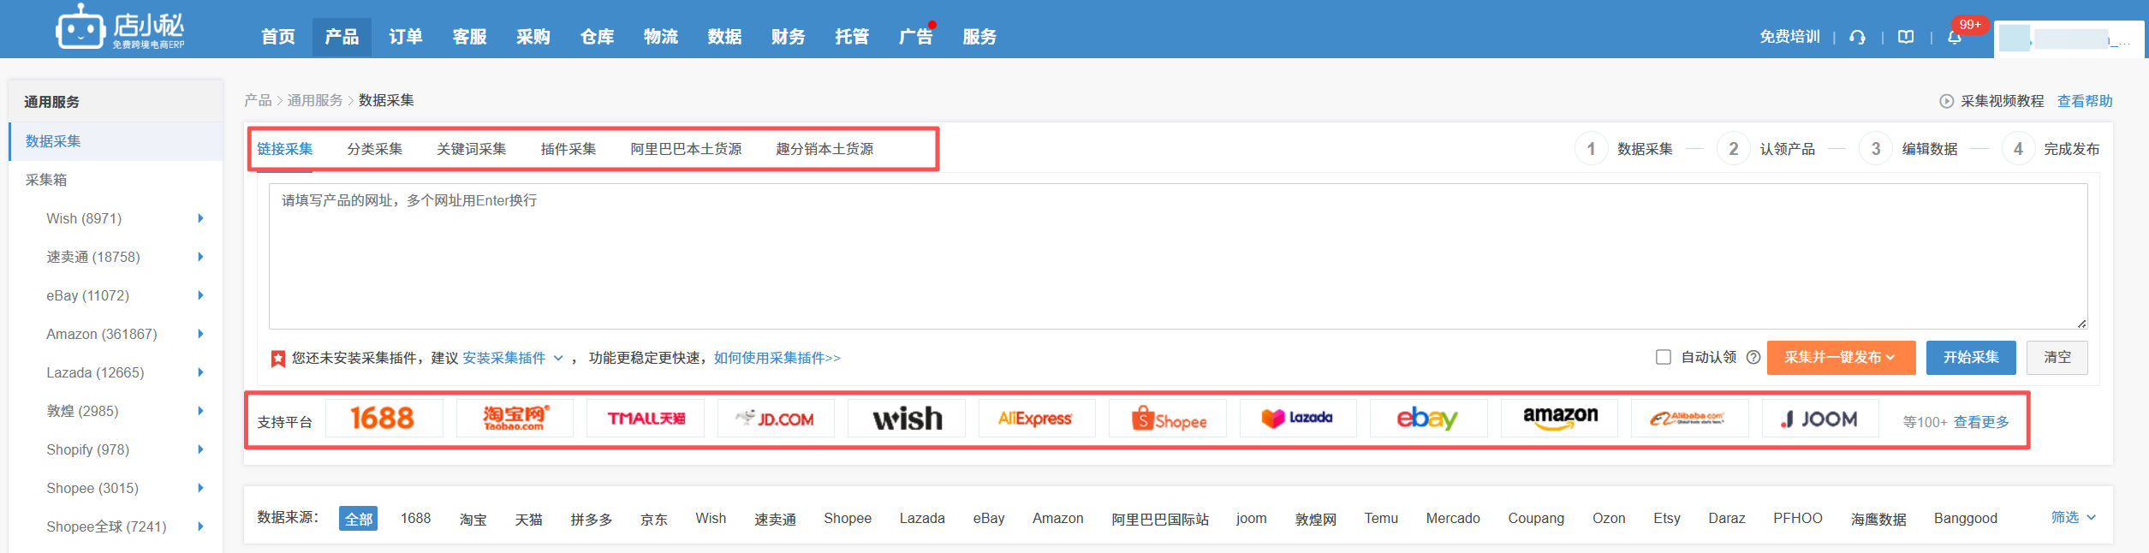Click the 自动认领 help question mark
The width and height of the screenshot is (2149, 553).
coord(1753,357)
